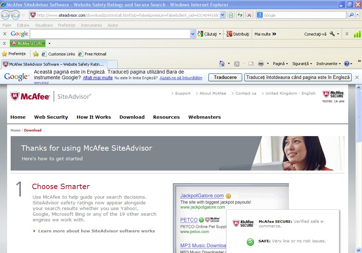Stop loading with the red X icon
The image size is (362, 253).
click(249, 15)
